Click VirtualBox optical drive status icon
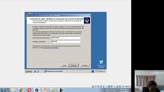The width and height of the screenshot is (164, 92). point(96,86)
